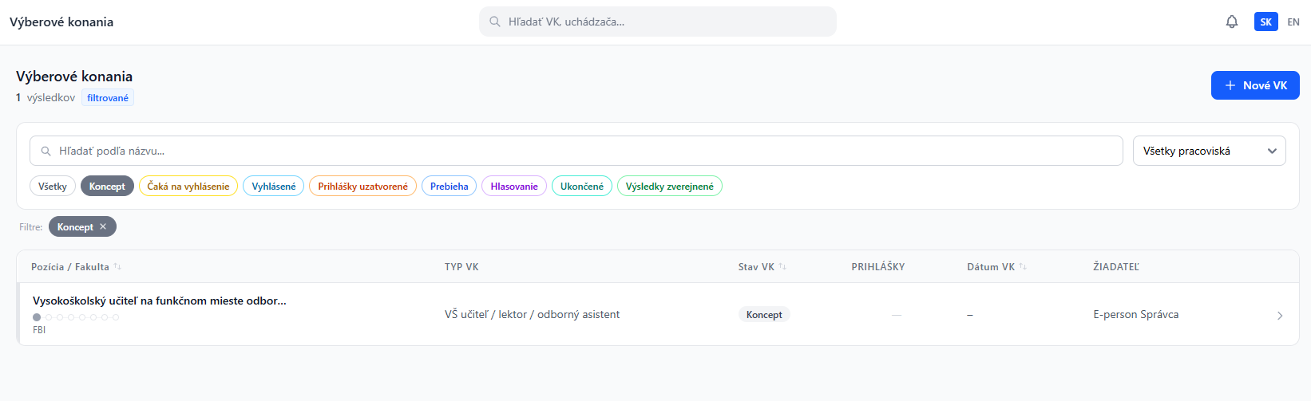Open the Vysokoškolský učiteľ na funkčnom mieste row
This screenshot has height=401, width=1311.
pyautogui.click(x=658, y=314)
